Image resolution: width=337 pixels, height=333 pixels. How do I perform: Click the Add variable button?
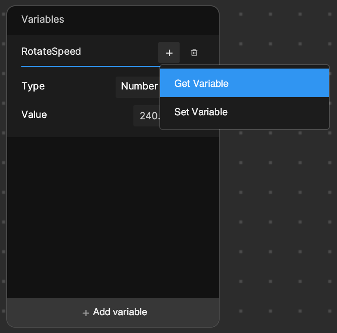pyautogui.click(x=113, y=313)
